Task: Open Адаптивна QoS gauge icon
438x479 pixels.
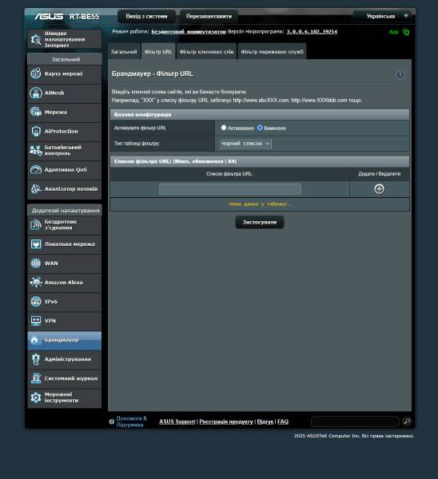Action: [36, 169]
